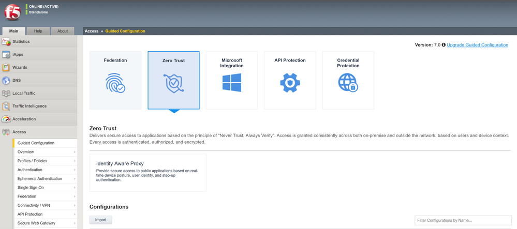
Task: Click the iApps sidebar icon
Action: (6, 54)
